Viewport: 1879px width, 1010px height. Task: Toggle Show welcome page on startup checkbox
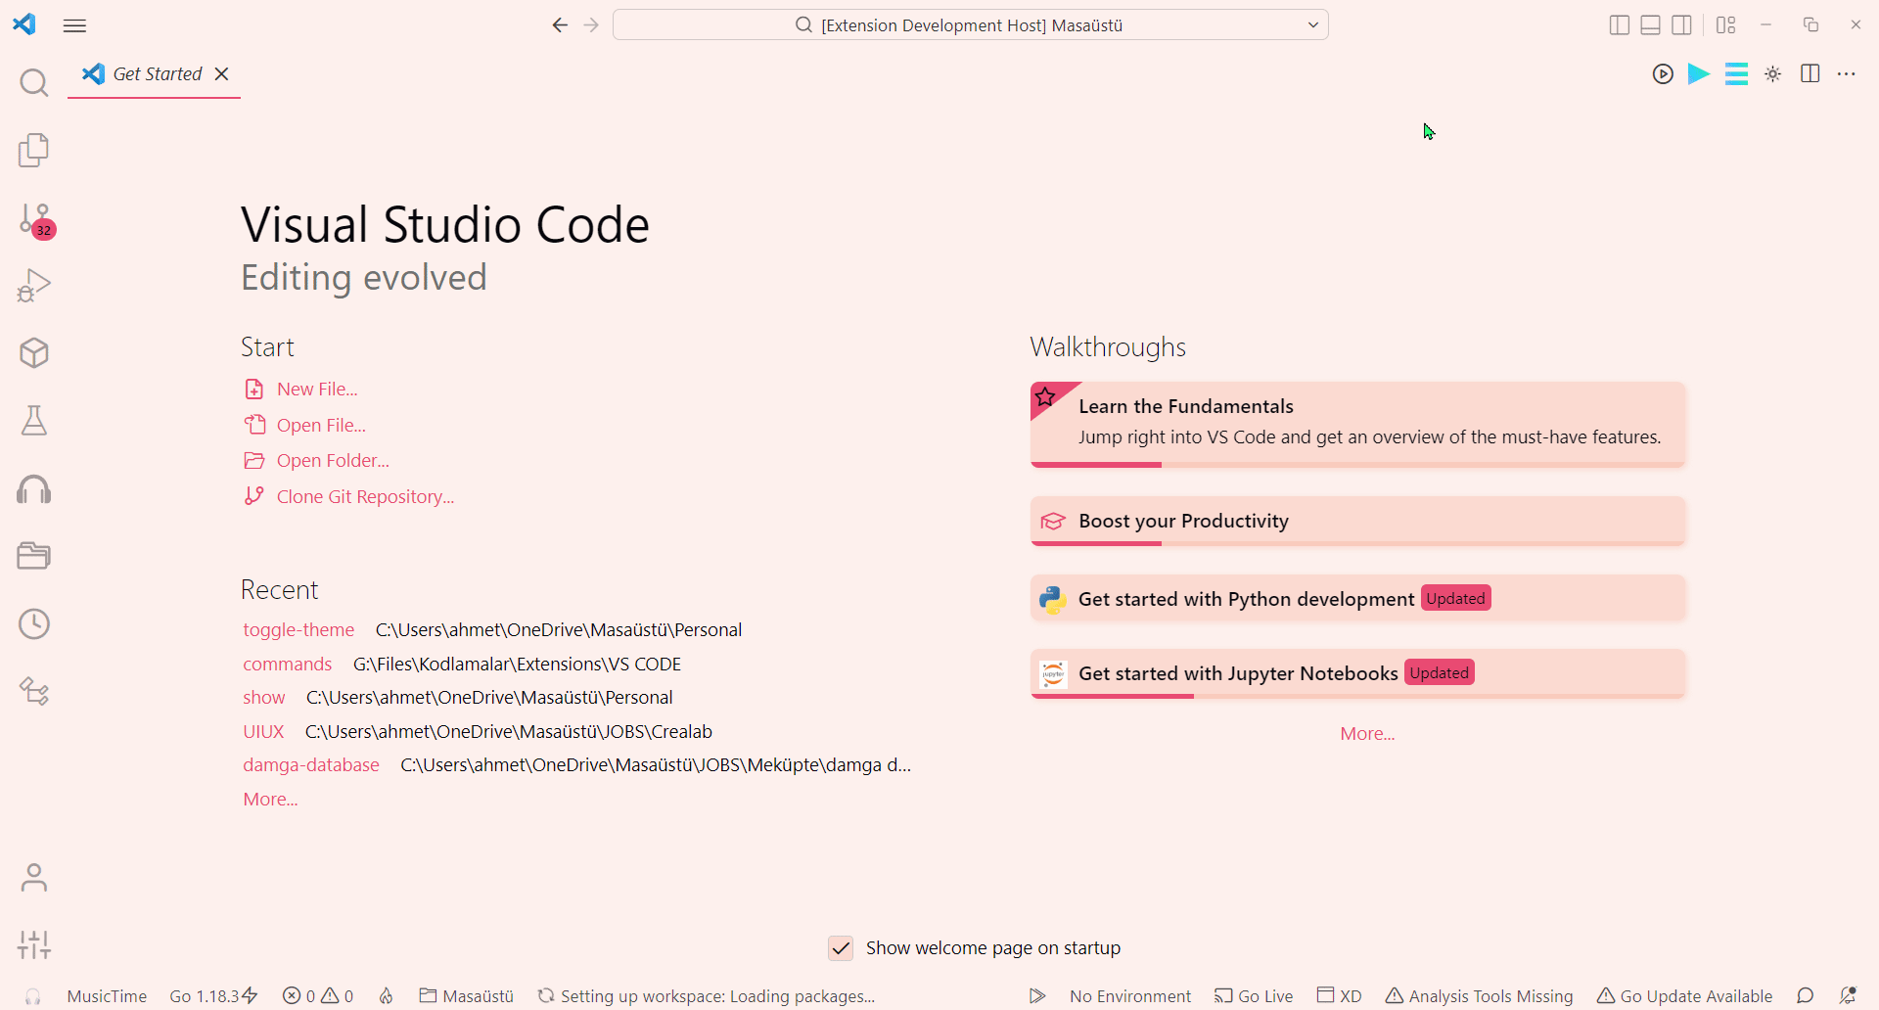click(x=841, y=948)
